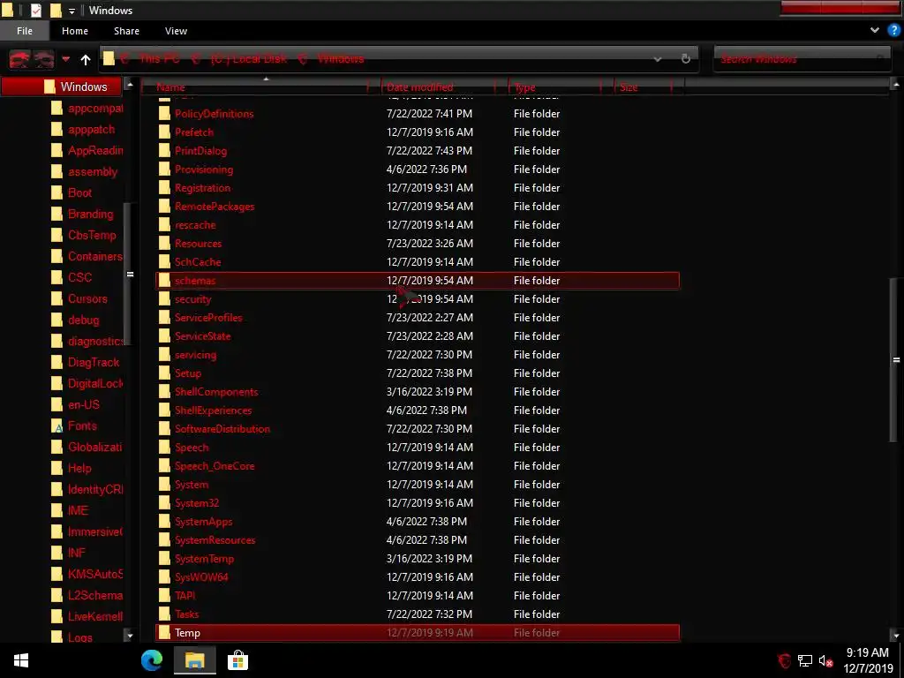Select the SystemApps folder
This screenshot has width=904, height=678.
pyautogui.click(x=204, y=522)
